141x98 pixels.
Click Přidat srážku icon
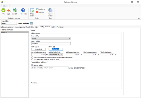(32, 10)
